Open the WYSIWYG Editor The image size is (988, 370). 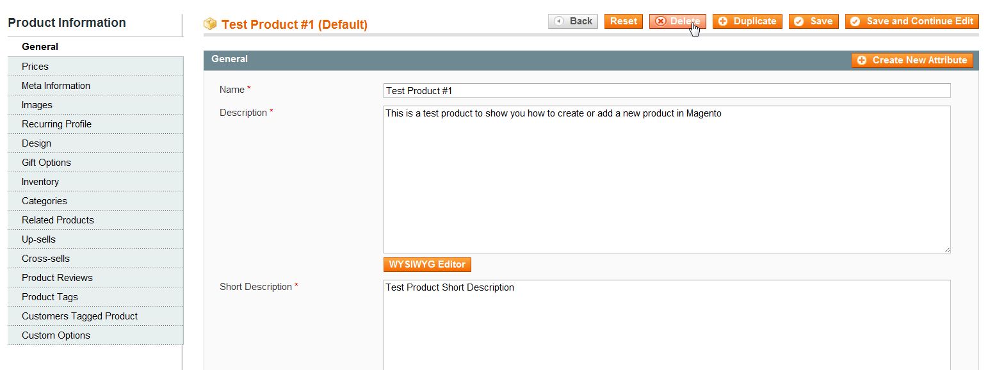(x=427, y=264)
